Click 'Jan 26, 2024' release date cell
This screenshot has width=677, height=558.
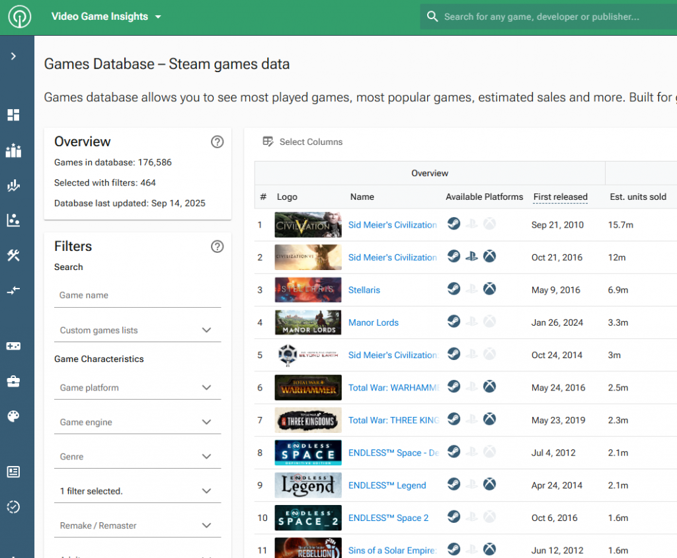click(x=557, y=323)
